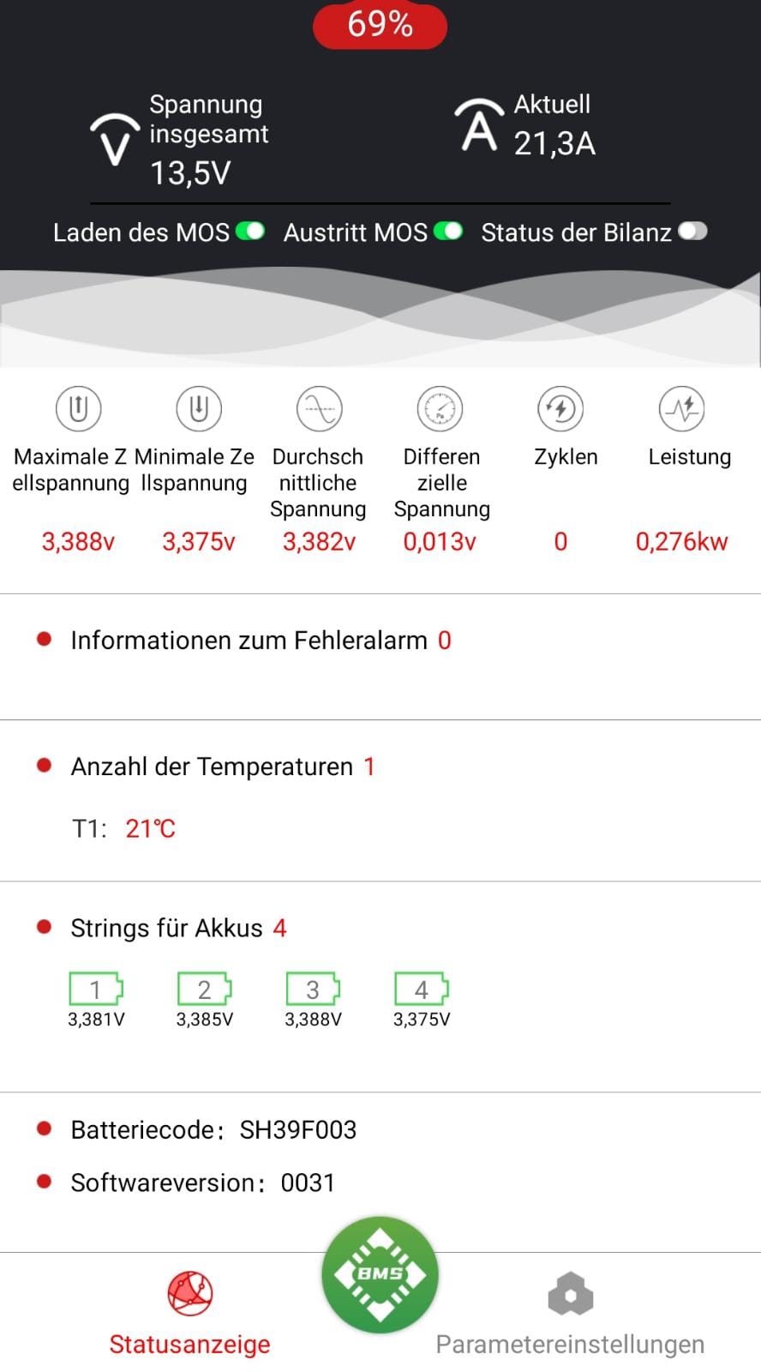Toggle the Laden des MOS switch
Viewport: 761px width, 1372px height.
250,232
